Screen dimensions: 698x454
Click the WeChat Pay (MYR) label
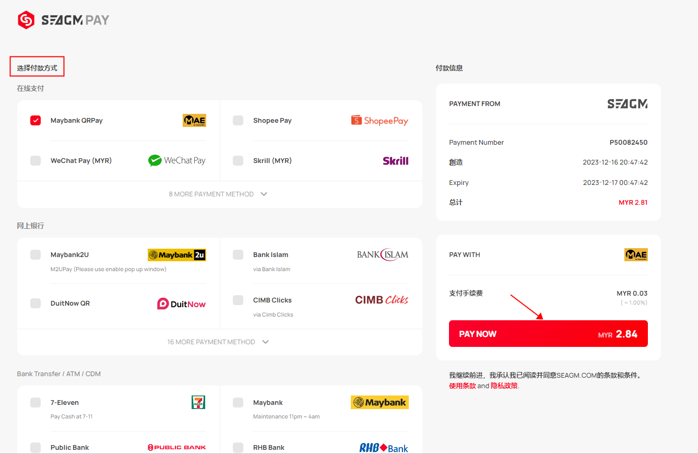[x=81, y=161]
